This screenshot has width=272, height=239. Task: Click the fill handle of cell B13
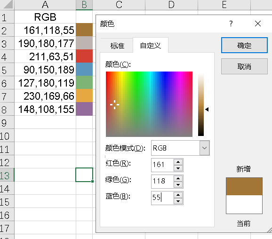click(x=92, y=181)
